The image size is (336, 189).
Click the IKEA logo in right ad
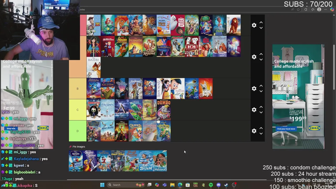coord(314,128)
